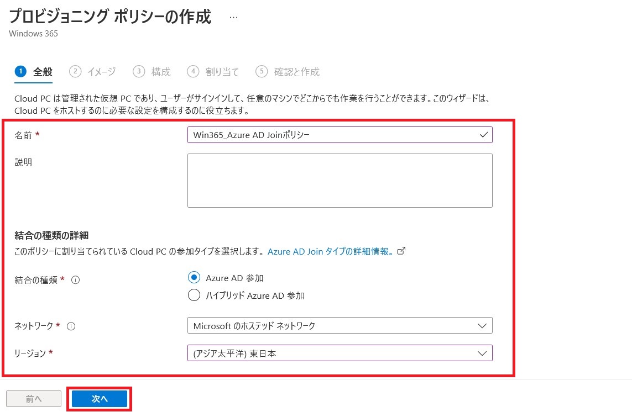Screen dimensions: 632x412
Task: Click the ネットワーク field label
Action: point(34,326)
